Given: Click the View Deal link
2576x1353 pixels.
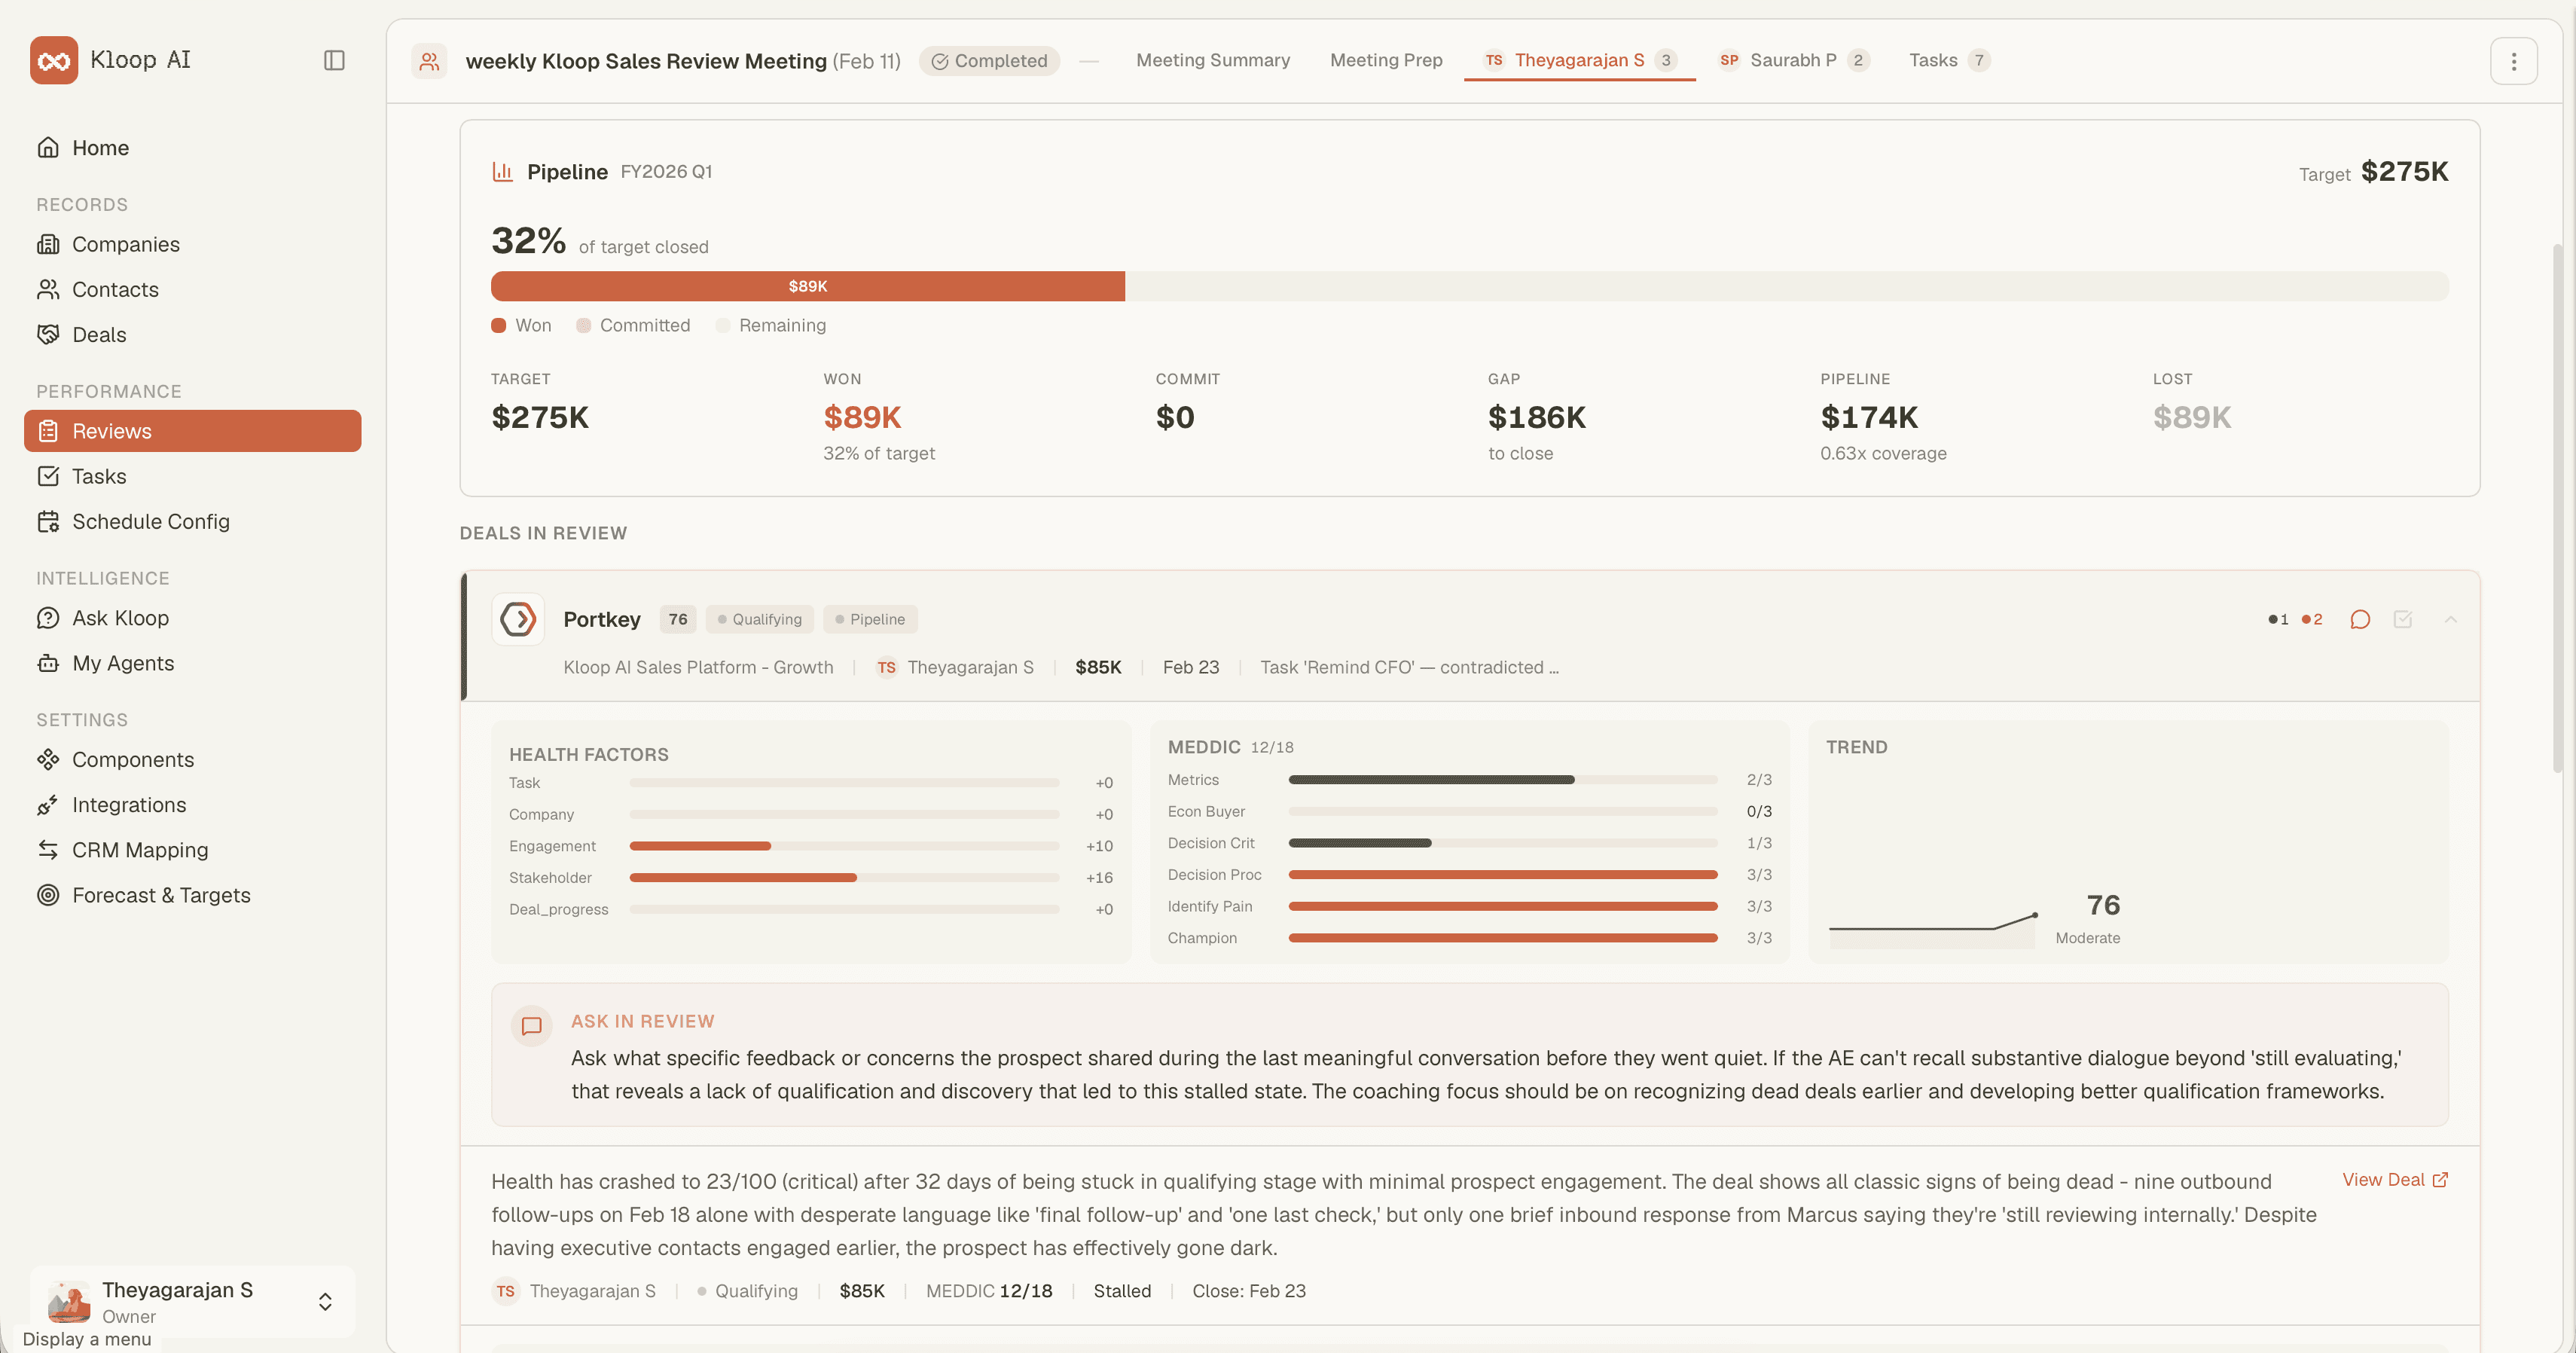Looking at the screenshot, I should click(2394, 1180).
